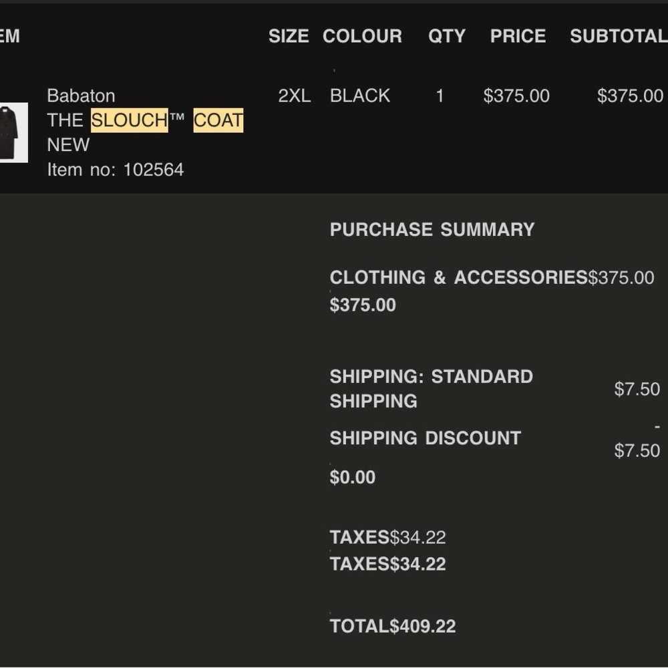Click the PURCHASE SUMMARY heading
The width and height of the screenshot is (668, 668).
[x=432, y=230]
